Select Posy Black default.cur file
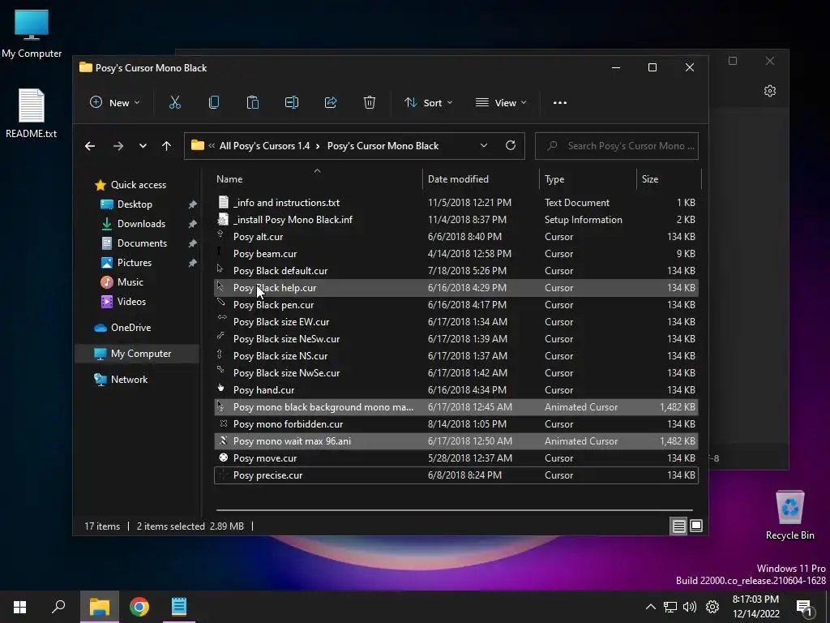 click(x=456, y=271)
